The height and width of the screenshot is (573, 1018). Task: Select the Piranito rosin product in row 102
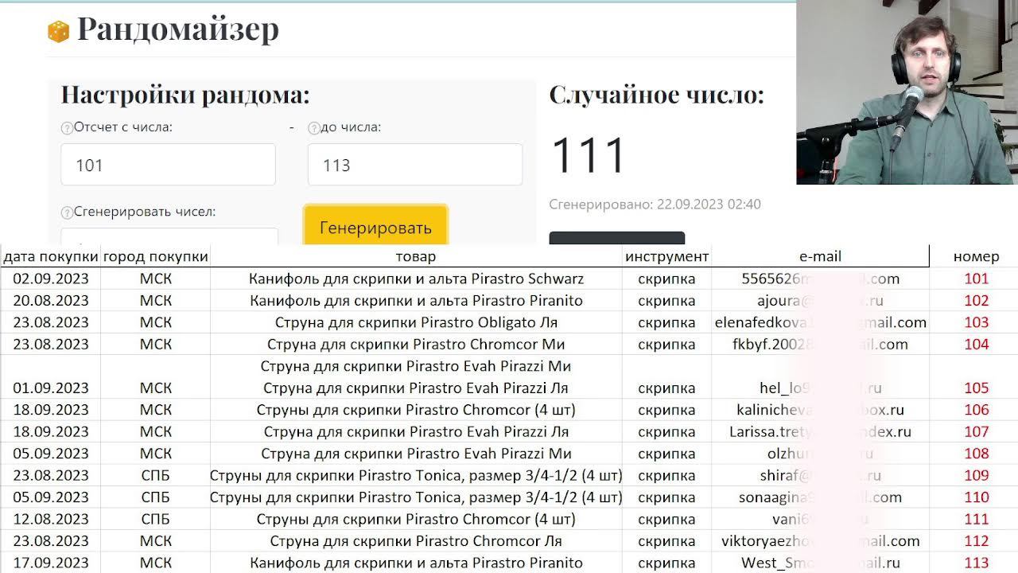coord(416,301)
